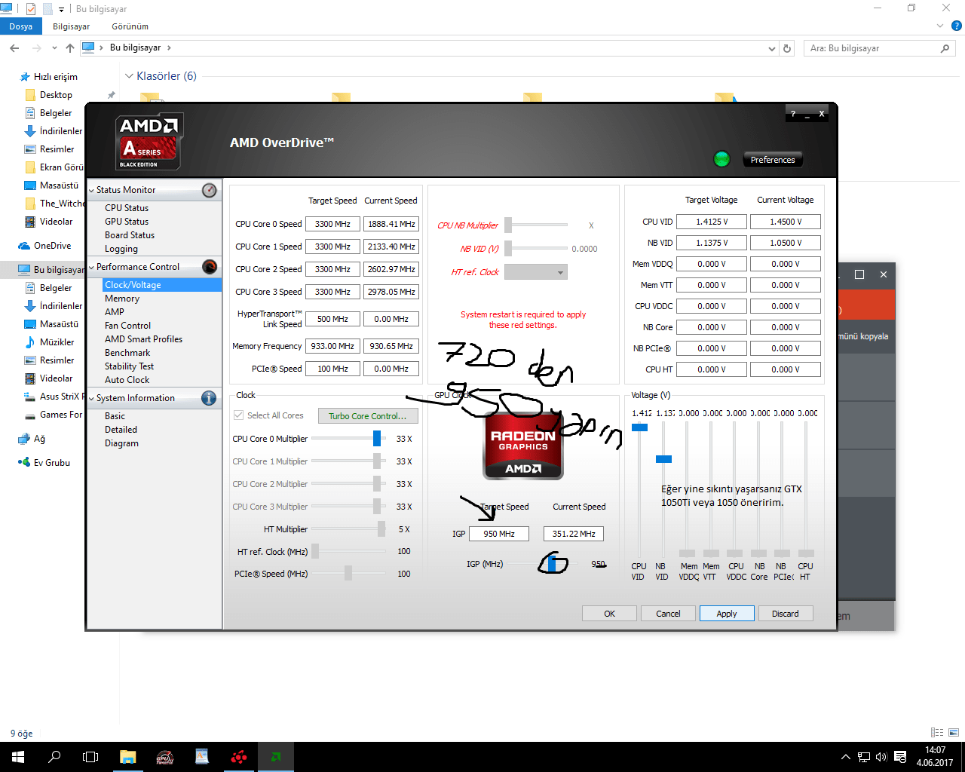Click the green status indicator in OverDrive
This screenshot has height=772, width=965.
pos(721,159)
